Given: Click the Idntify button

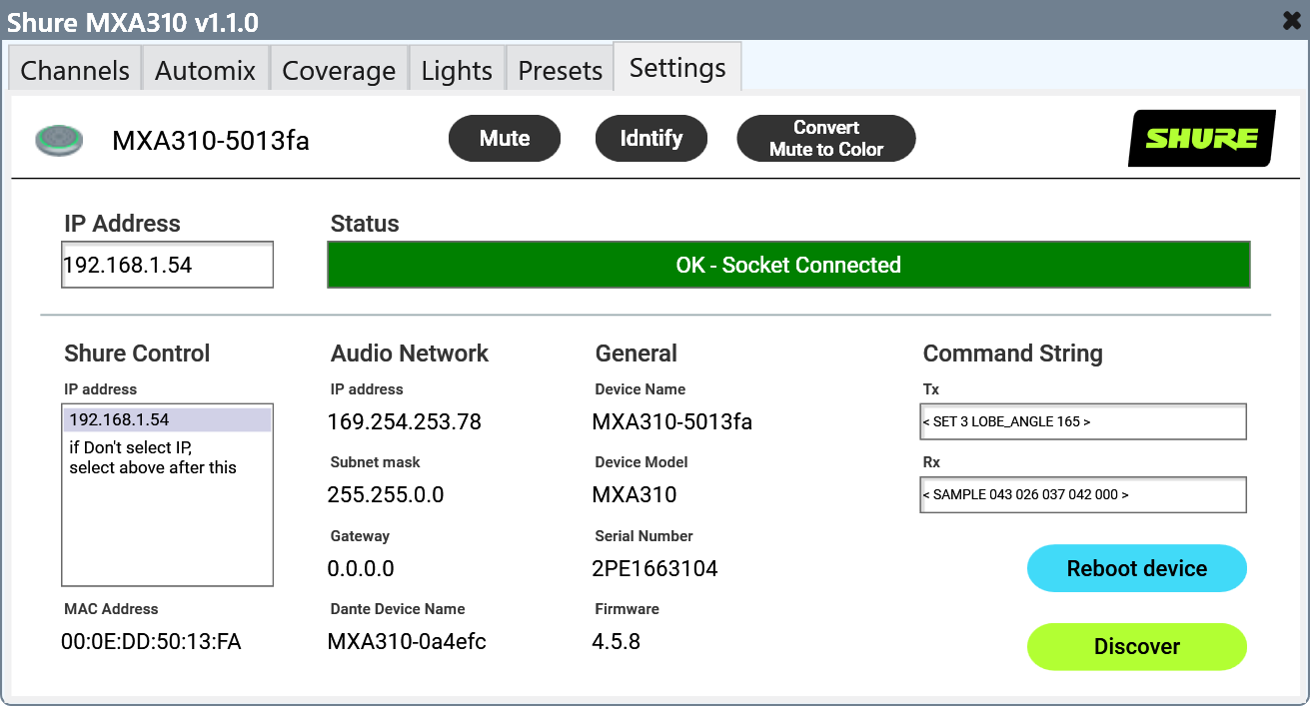Looking at the screenshot, I should tap(652, 138).
